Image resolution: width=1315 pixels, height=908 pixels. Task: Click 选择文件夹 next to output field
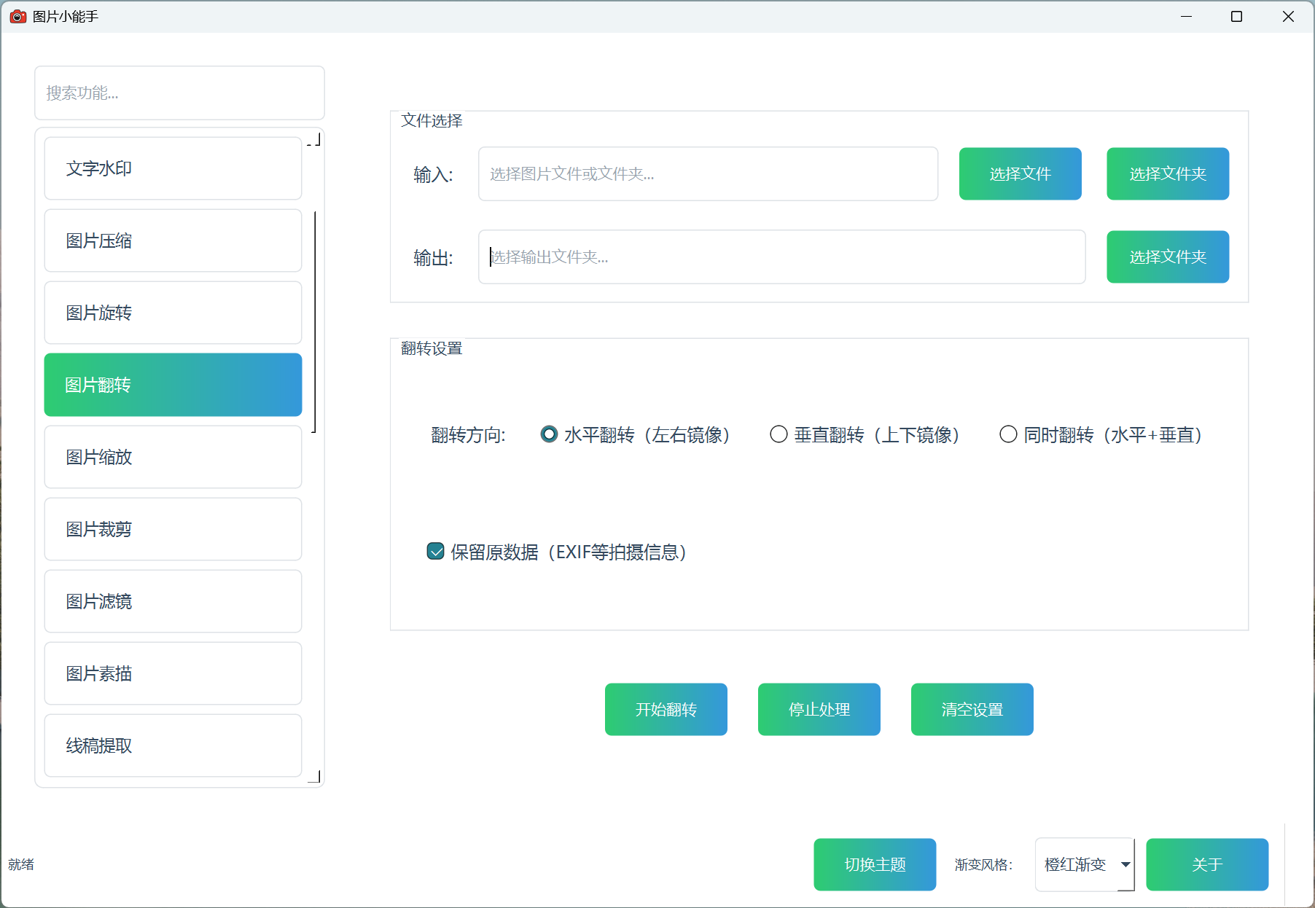point(1167,257)
